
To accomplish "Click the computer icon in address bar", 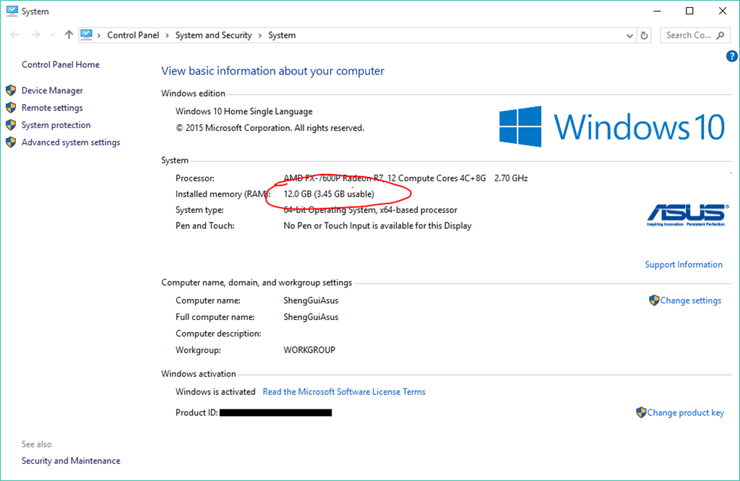I will 87,35.
